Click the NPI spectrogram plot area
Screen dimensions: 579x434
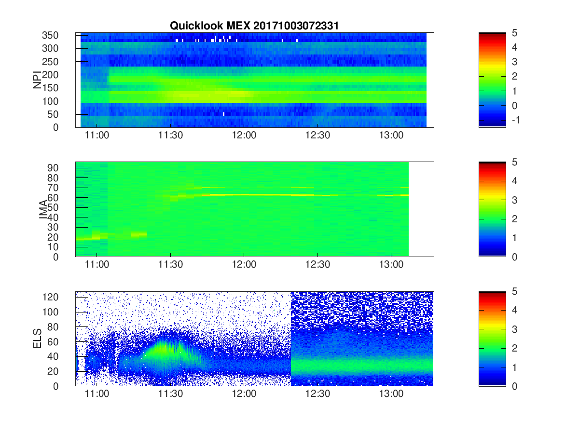pyautogui.click(x=254, y=80)
